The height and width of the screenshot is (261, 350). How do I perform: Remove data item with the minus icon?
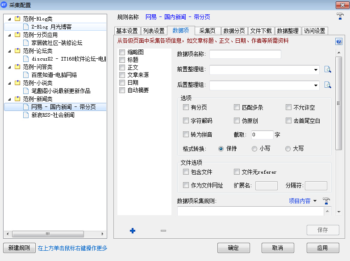(x=163, y=231)
